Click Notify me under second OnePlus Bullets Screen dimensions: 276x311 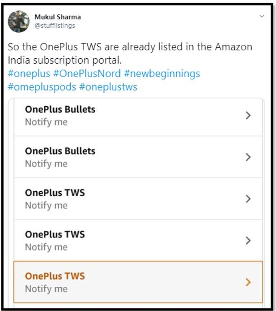click(46, 164)
